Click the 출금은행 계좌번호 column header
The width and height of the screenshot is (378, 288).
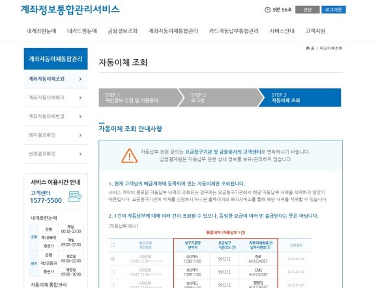click(x=145, y=245)
